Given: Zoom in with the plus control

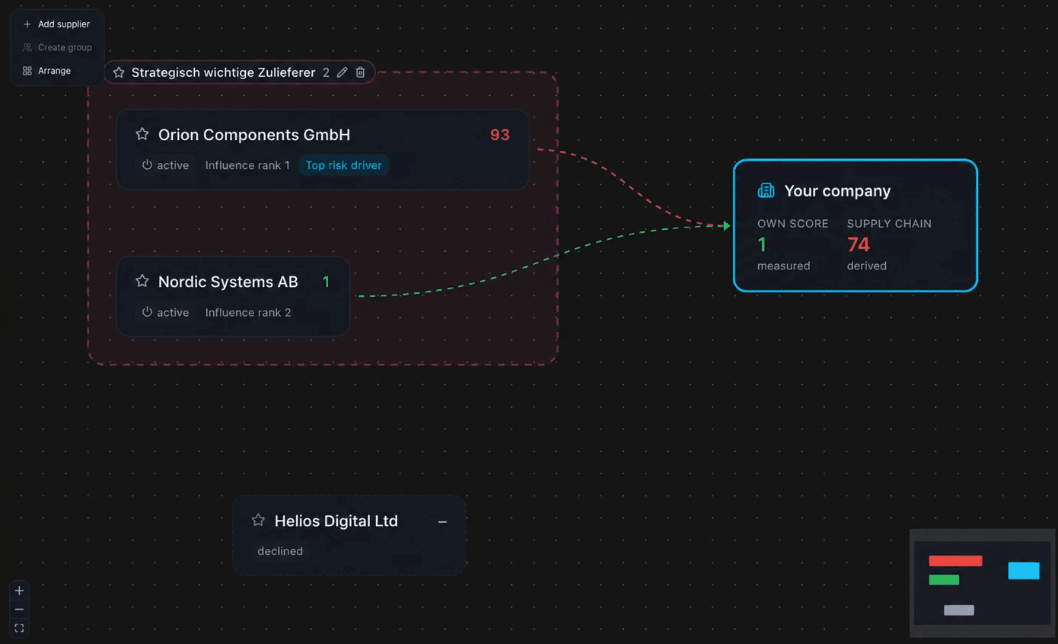Looking at the screenshot, I should click(20, 591).
